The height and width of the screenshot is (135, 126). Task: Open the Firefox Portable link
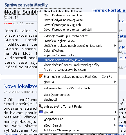click(109, 10)
